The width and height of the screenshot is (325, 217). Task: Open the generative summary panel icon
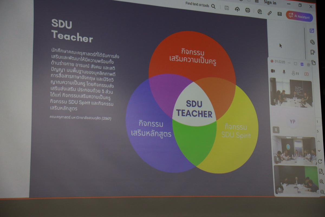pos(312,31)
